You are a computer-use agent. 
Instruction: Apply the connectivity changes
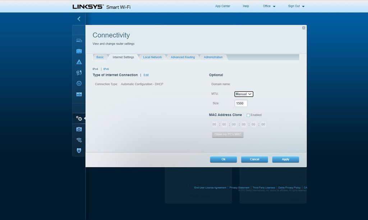coord(285,159)
